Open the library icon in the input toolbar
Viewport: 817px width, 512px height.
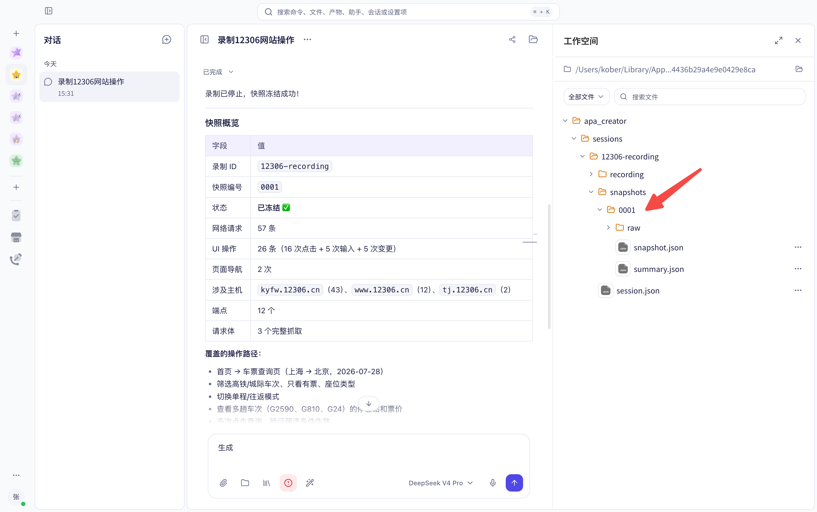tap(267, 483)
